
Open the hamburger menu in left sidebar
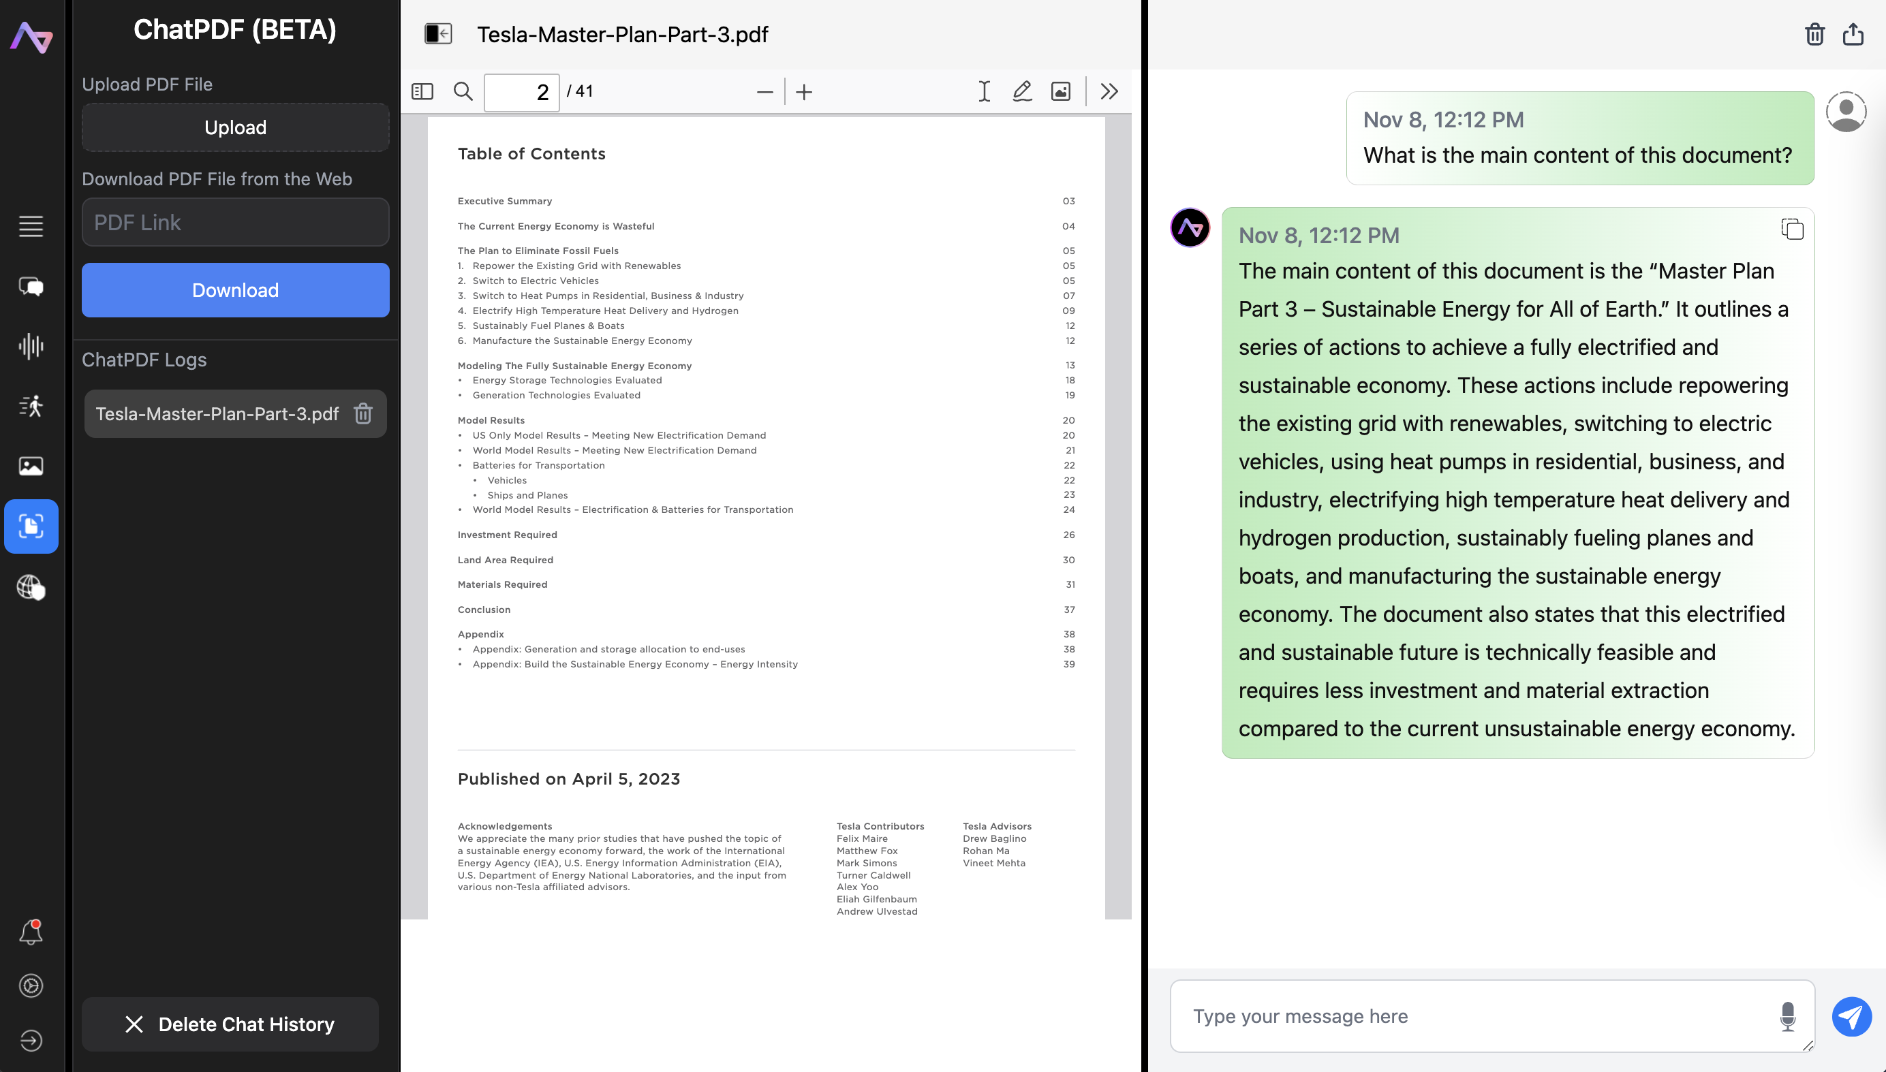click(31, 226)
